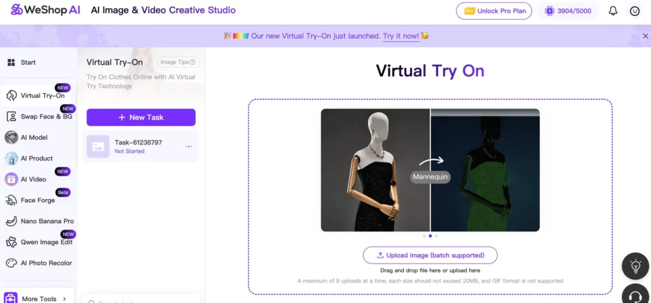Open the Image Tips help pill

coord(178,62)
